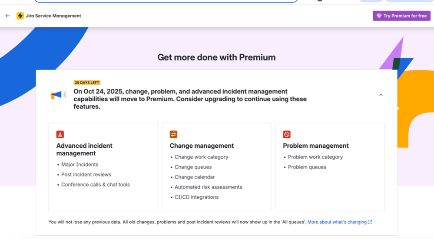Viewport: 434px width, 239px height.
Task: Click the 29 DAYS LEFT badge
Action: tap(87, 83)
